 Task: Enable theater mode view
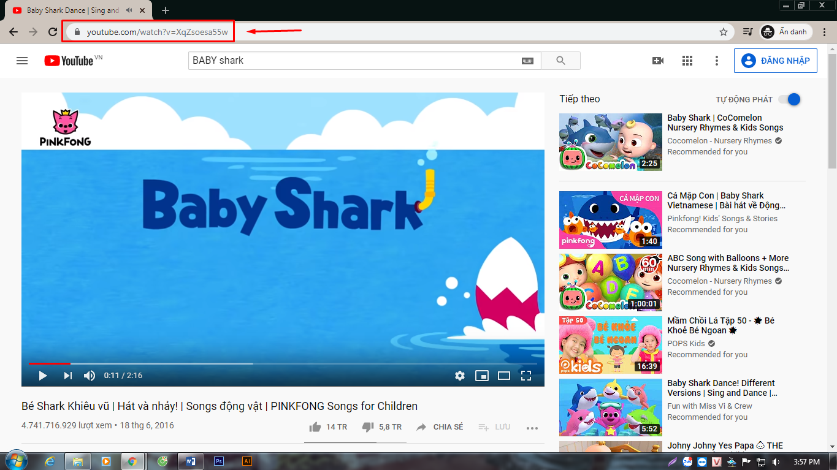tap(504, 376)
